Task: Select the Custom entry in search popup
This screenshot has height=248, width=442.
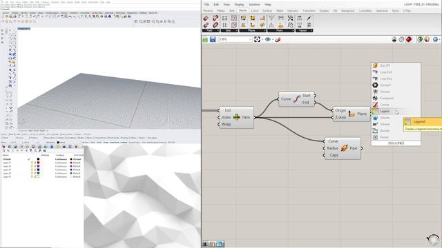Action: (x=396, y=105)
